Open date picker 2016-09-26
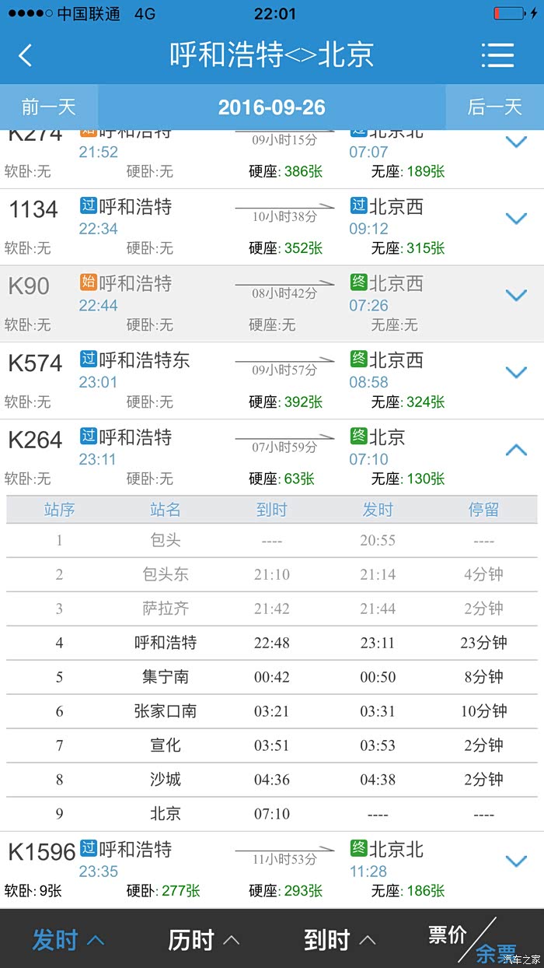 (271, 107)
